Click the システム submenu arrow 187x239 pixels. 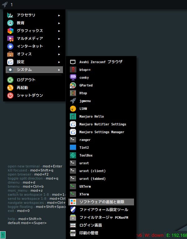coord(59,70)
